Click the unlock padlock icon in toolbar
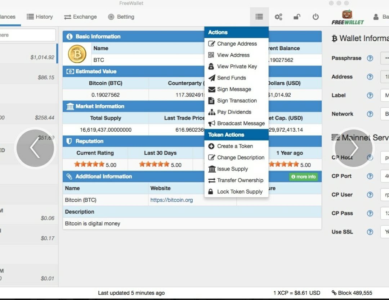The width and height of the screenshot is (389, 300). [x=297, y=17]
